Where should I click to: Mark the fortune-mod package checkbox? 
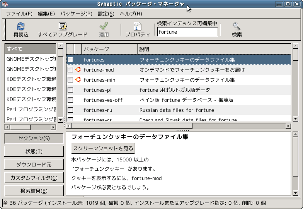point(70,70)
